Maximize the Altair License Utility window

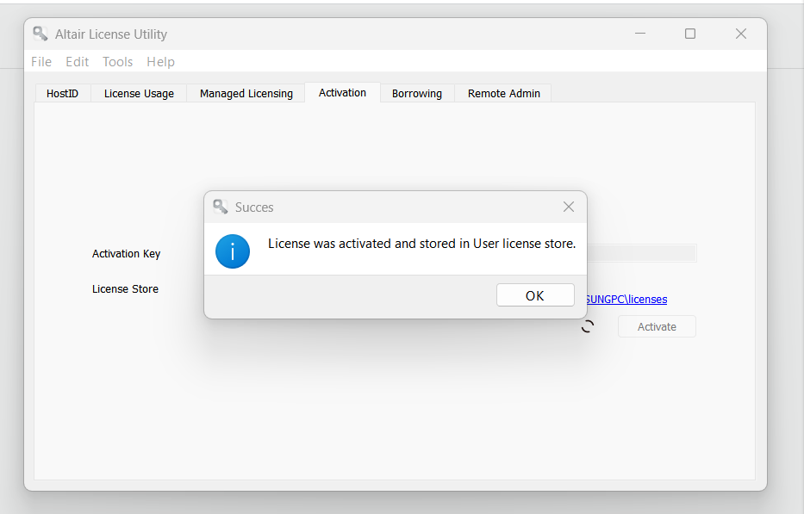click(x=690, y=34)
